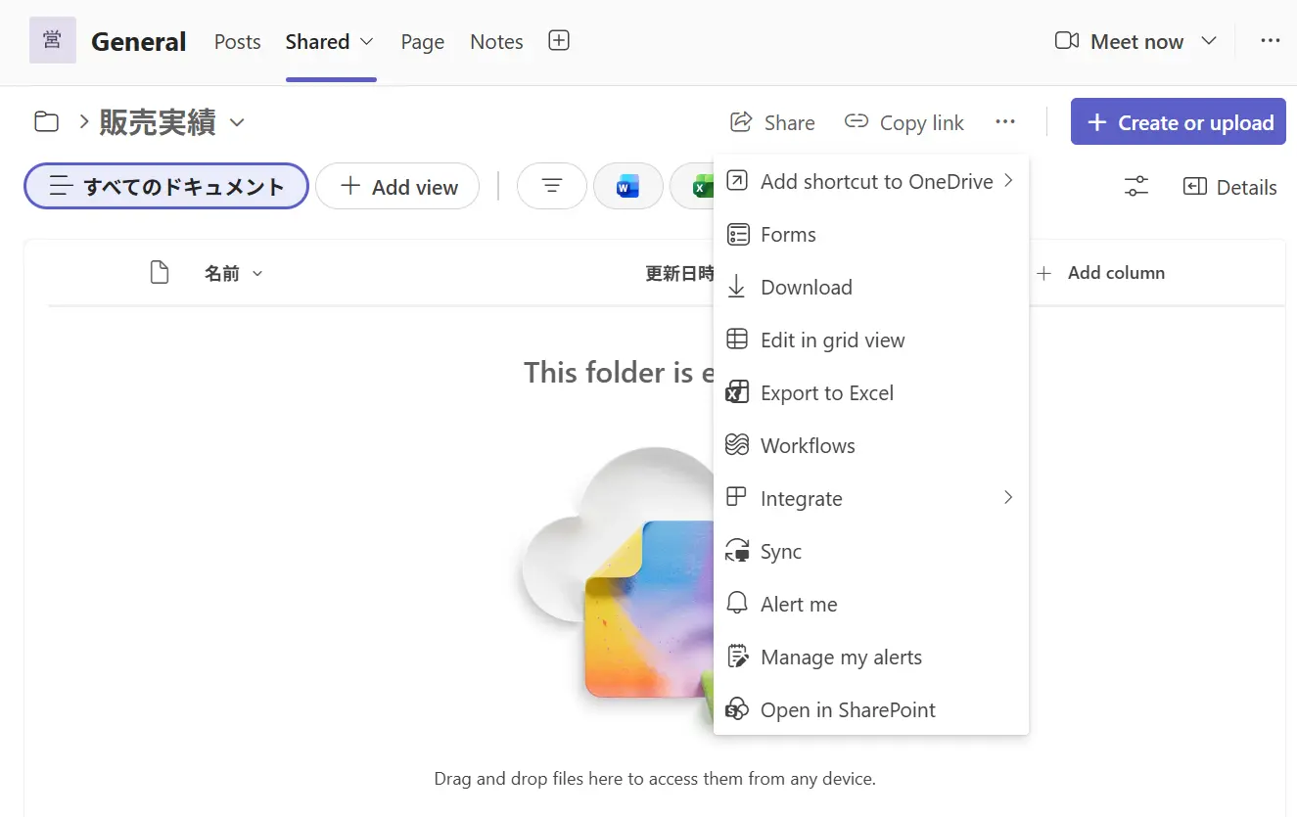1297x817 pixels.
Task: Filter by Word documents icon
Action: (628, 186)
